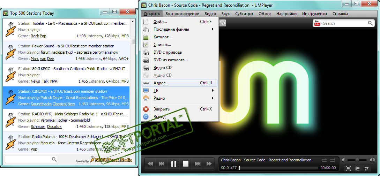The image size is (380, 176).
Task: Click the Power Sound station icon
Action: pos(10,52)
